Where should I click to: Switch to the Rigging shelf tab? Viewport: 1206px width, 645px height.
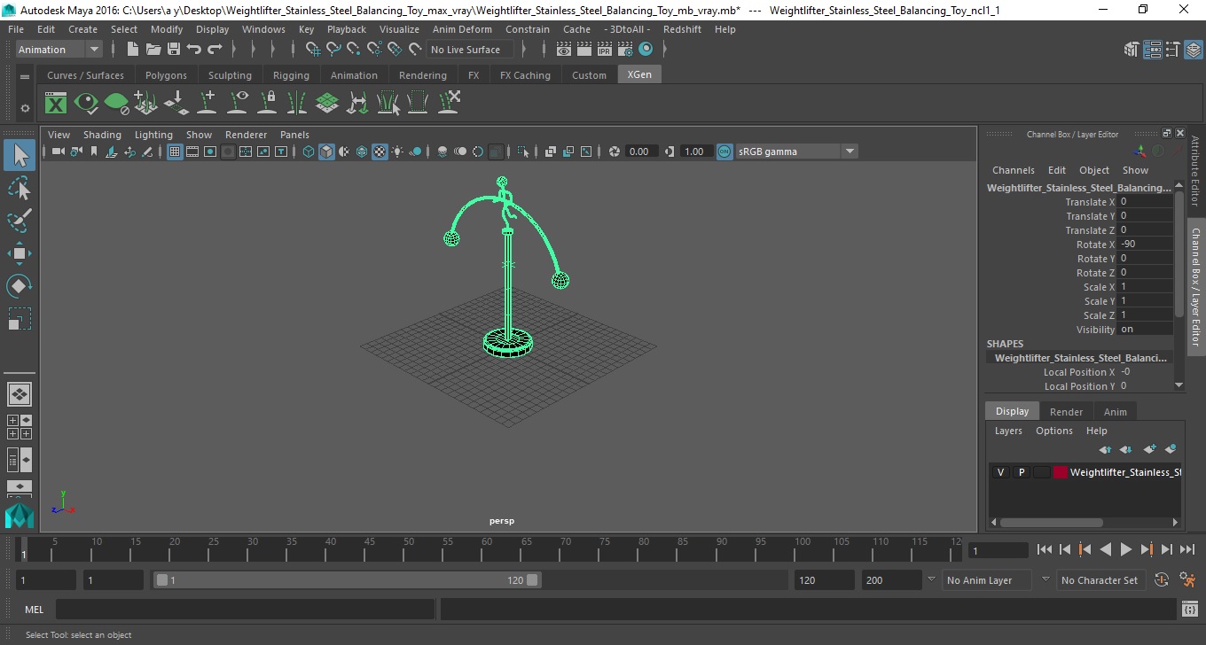tap(291, 75)
